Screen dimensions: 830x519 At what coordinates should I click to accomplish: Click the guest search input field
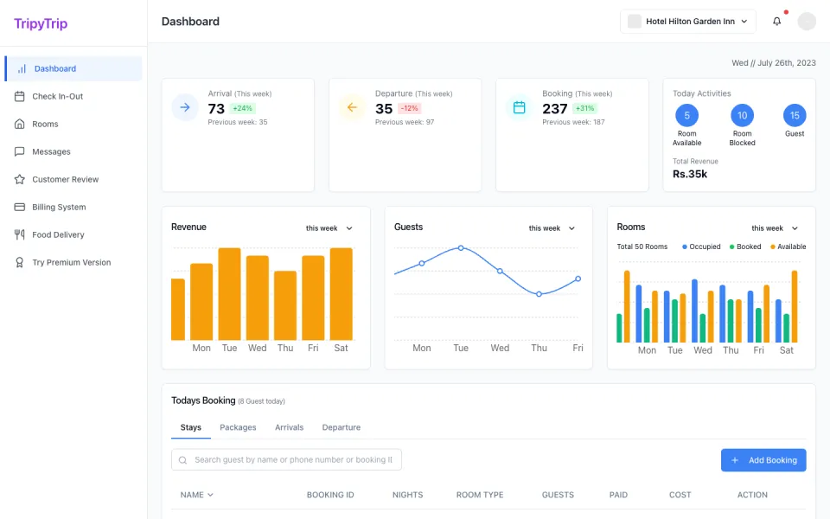(286, 459)
